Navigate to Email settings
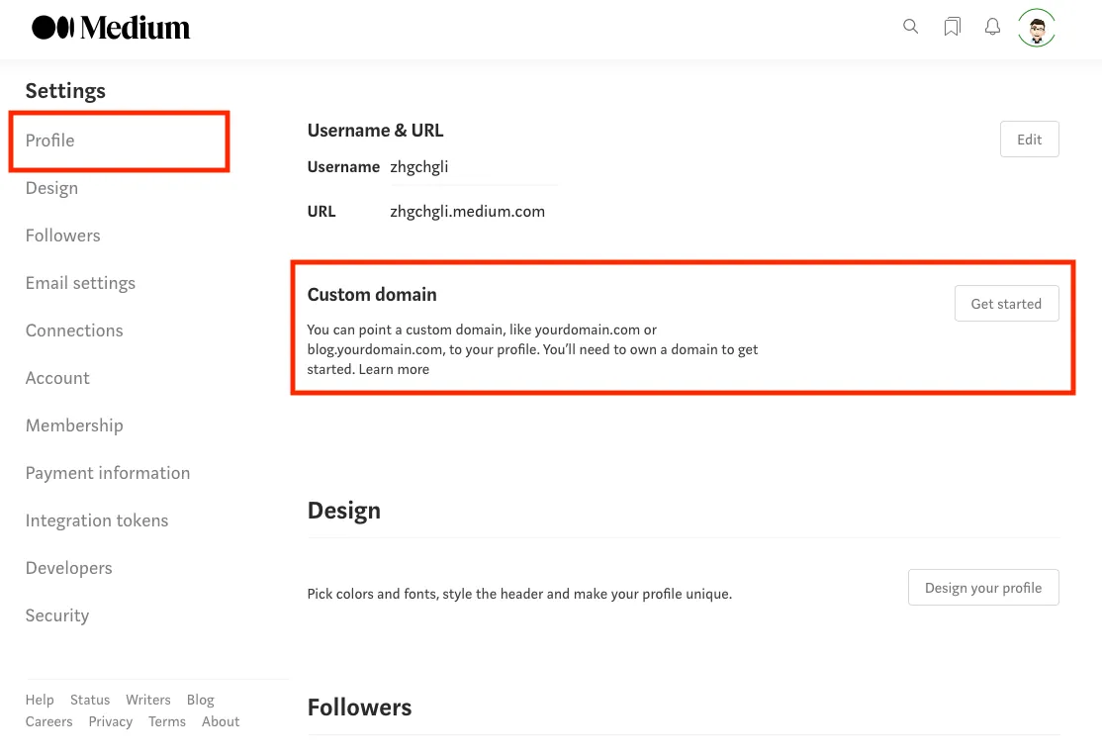 point(80,283)
